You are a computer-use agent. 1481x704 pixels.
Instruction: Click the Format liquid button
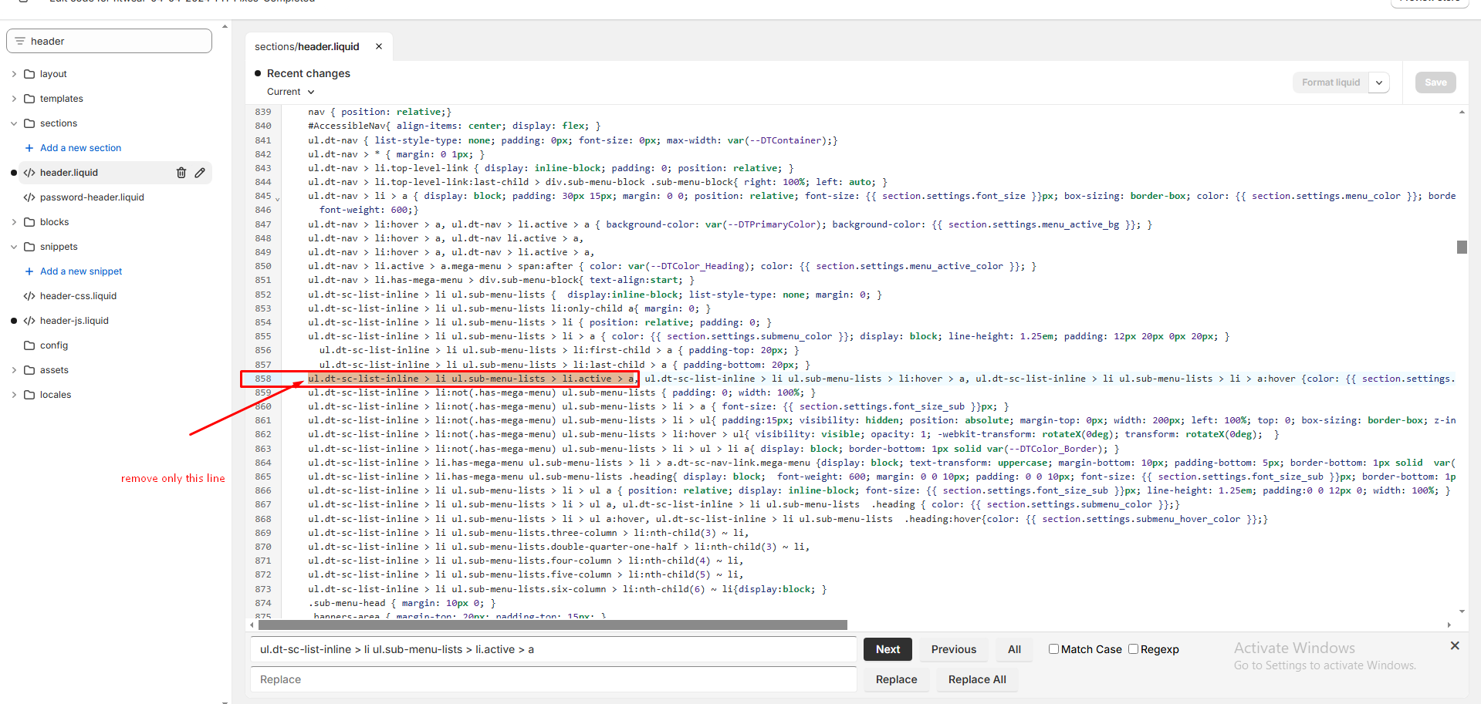tap(1331, 83)
